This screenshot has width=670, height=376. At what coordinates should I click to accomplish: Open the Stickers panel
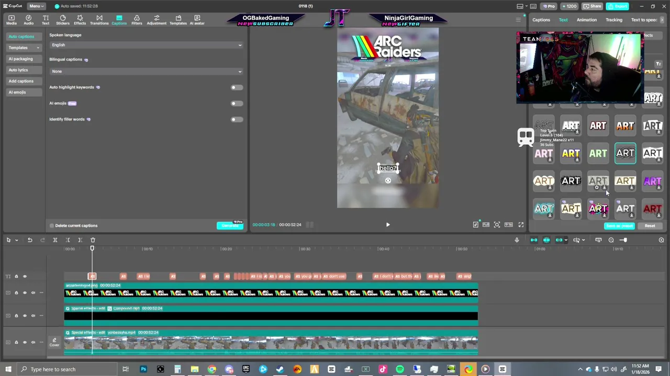[x=62, y=20]
